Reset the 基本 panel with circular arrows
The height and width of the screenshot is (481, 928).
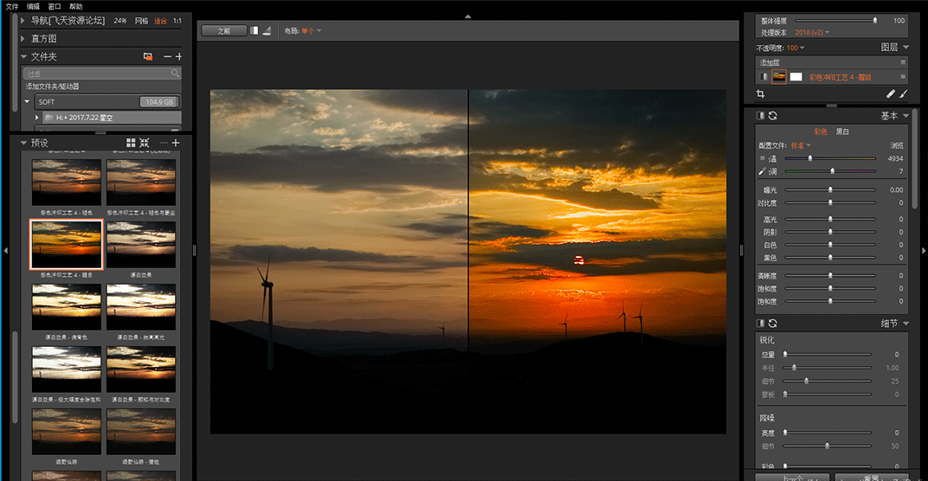point(773,115)
